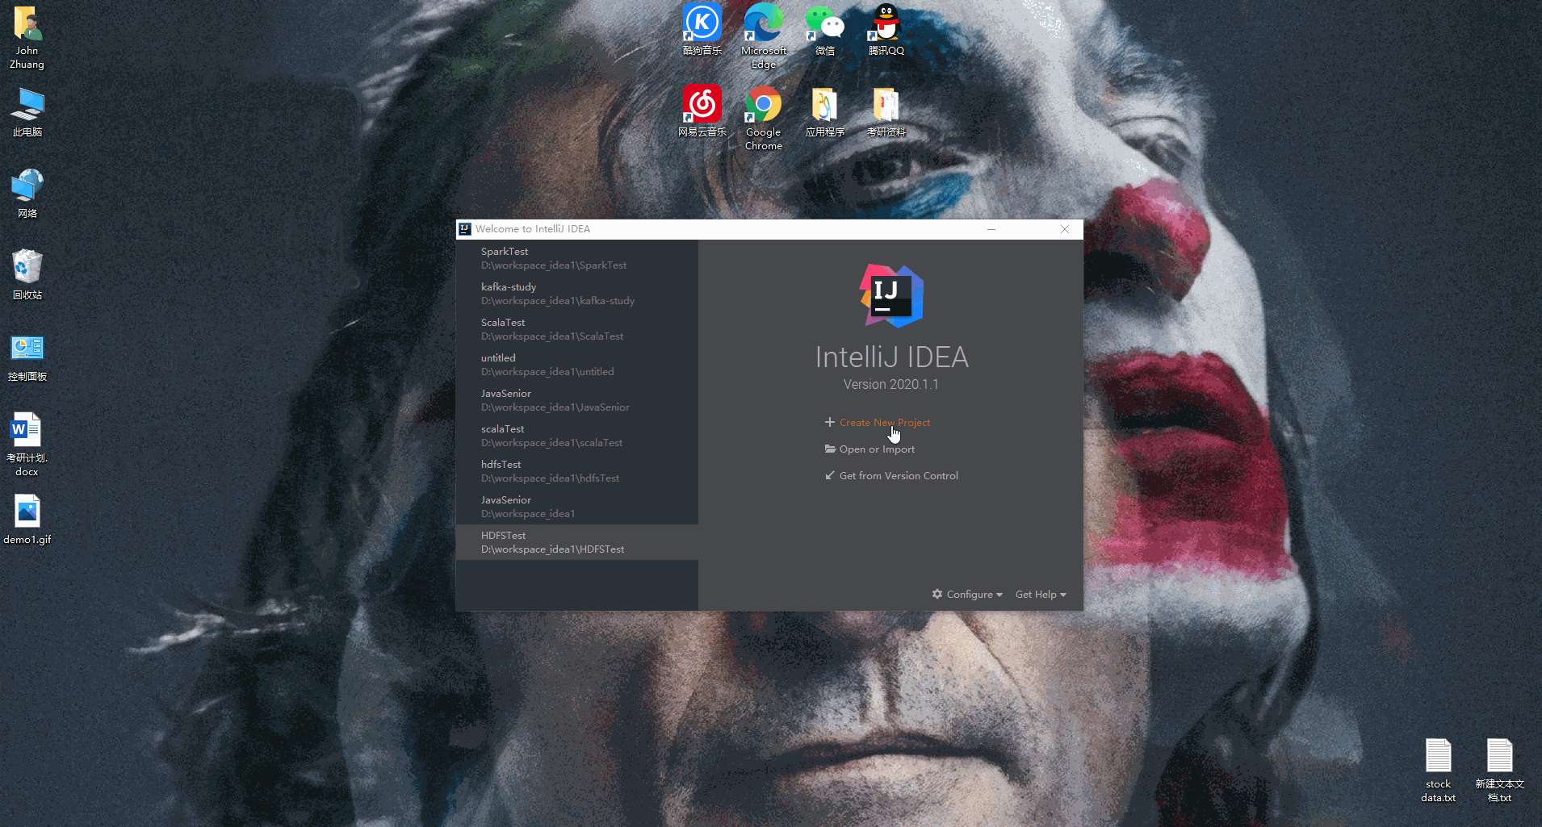
Task: Open the SparkTest recent project
Action: point(577,258)
